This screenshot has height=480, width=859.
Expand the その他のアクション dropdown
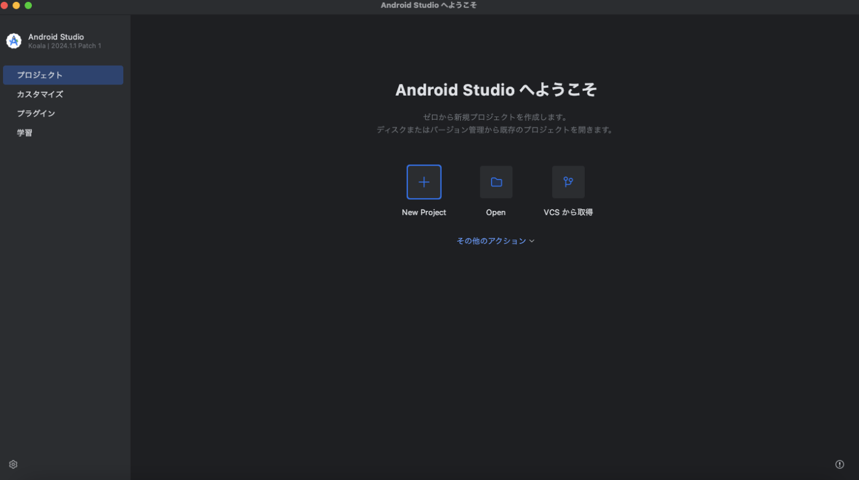[496, 241]
